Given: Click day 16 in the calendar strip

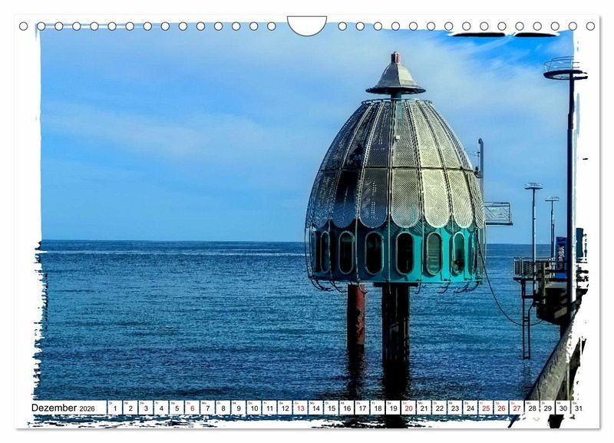Looking at the screenshot, I should tap(346, 408).
